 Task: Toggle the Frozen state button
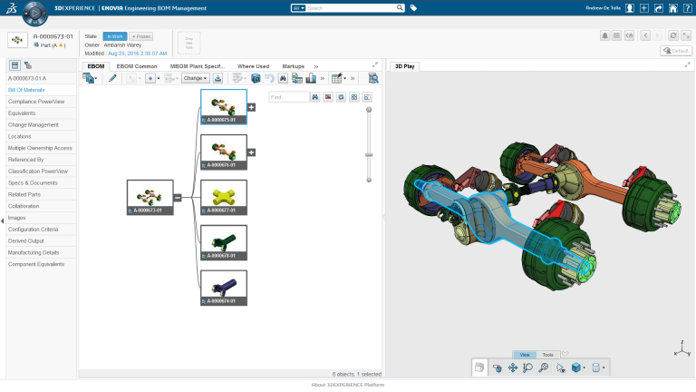click(x=141, y=36)
